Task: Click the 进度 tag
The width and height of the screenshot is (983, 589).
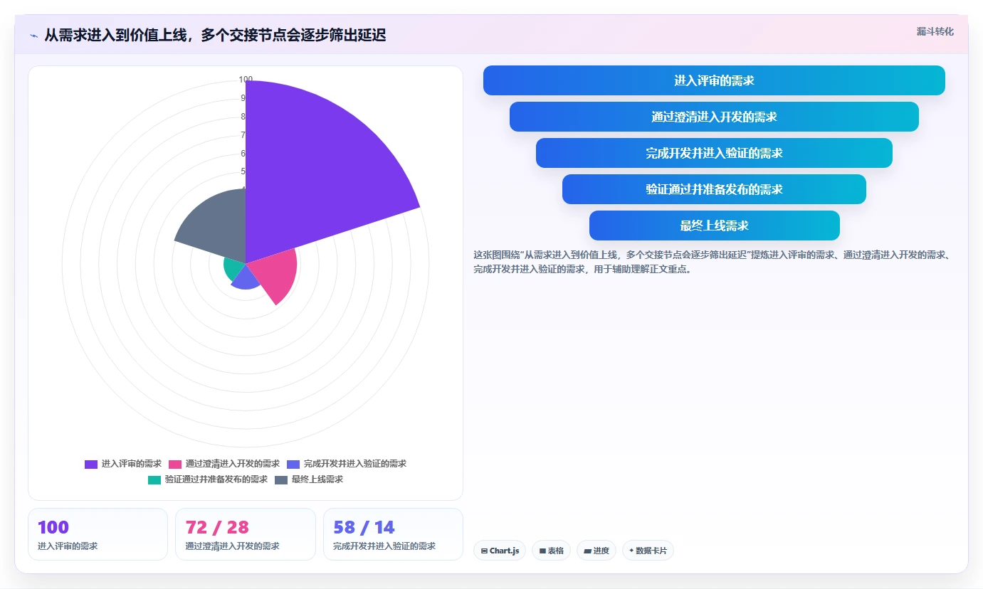Action: pyautogui.click(x=596, y=551)
